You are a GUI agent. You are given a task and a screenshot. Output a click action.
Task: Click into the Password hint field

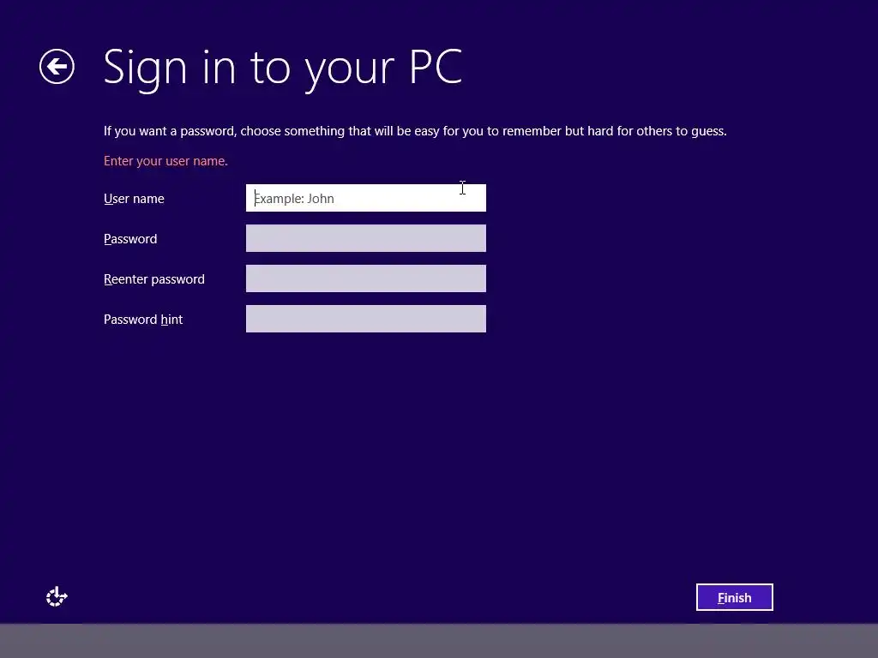tap(365, 319)
